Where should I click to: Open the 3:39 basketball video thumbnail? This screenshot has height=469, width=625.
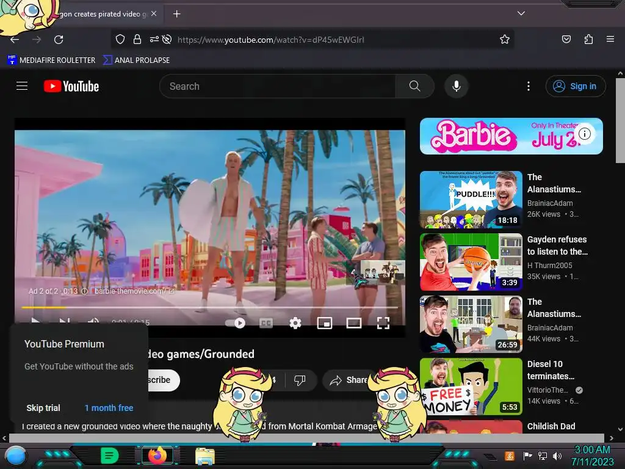pyautogui.click(x=471, y=261)
